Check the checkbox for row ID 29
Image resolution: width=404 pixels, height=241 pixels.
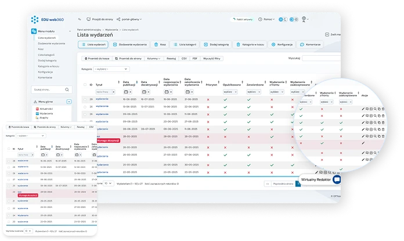coord(85,100)
